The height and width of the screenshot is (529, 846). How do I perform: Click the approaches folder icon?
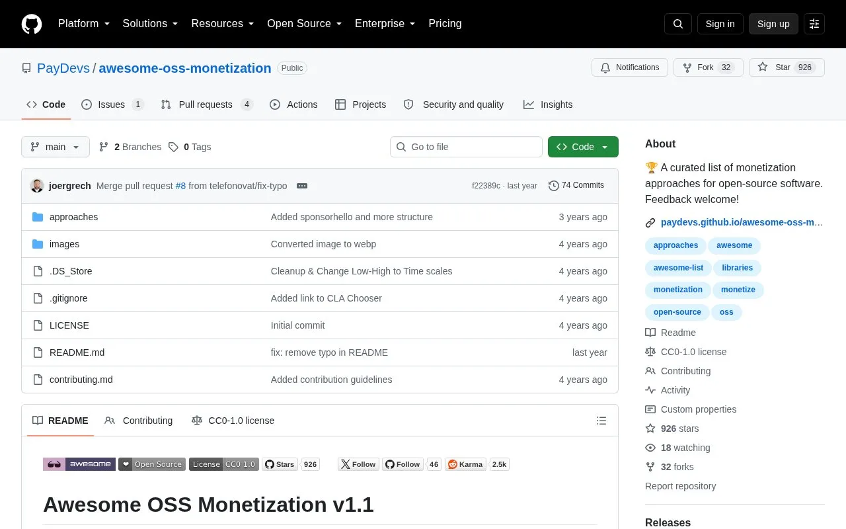pos(38,217)
